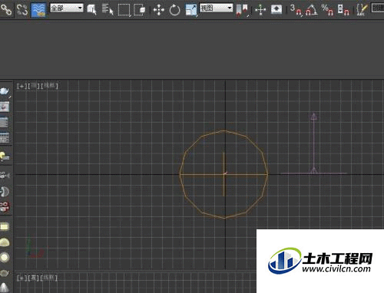Select the Select and Rotate tool
Viewport: 384px width, 293px height.
coord(174,10)
